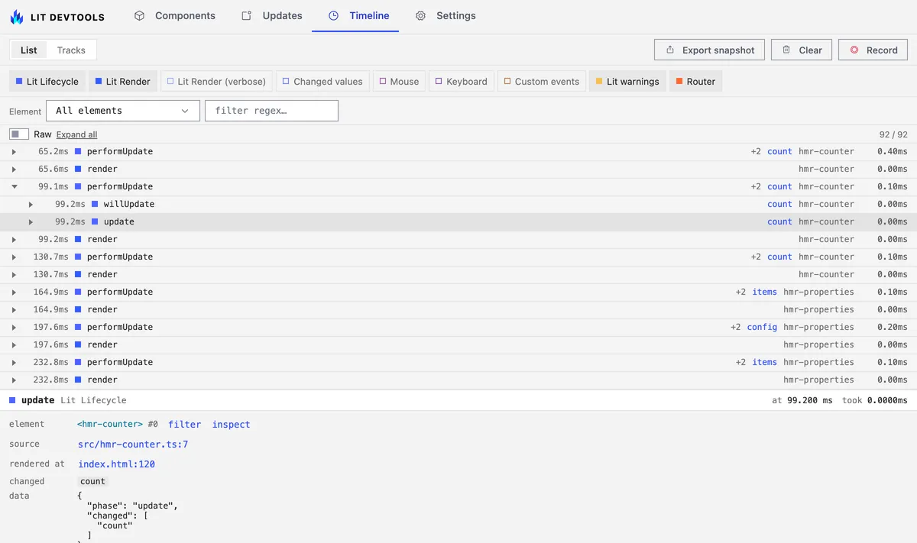This screenshot has width=917, height=543.
Task: Open the Components tab
Action: click(175, 15)
